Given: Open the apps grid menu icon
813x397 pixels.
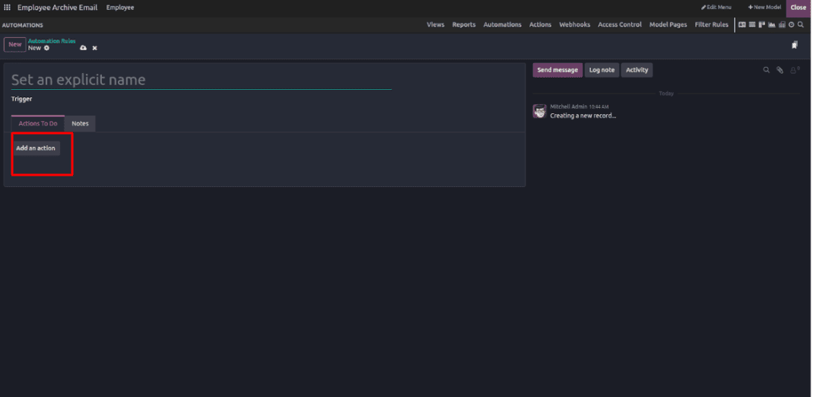Looking at the screenshot, I should point(8,8).
